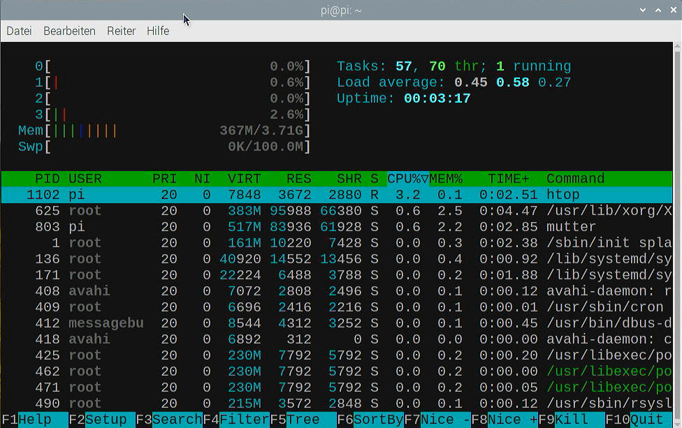Image resolution: width=682 pixels, height=428 pixels.
Task: Click the CPU 1 usage meter
Action: tap(173, 82)
